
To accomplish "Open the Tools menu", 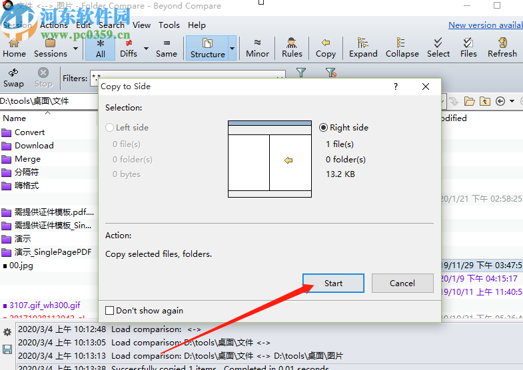I will pyautogui.click(x=169, y=25).
